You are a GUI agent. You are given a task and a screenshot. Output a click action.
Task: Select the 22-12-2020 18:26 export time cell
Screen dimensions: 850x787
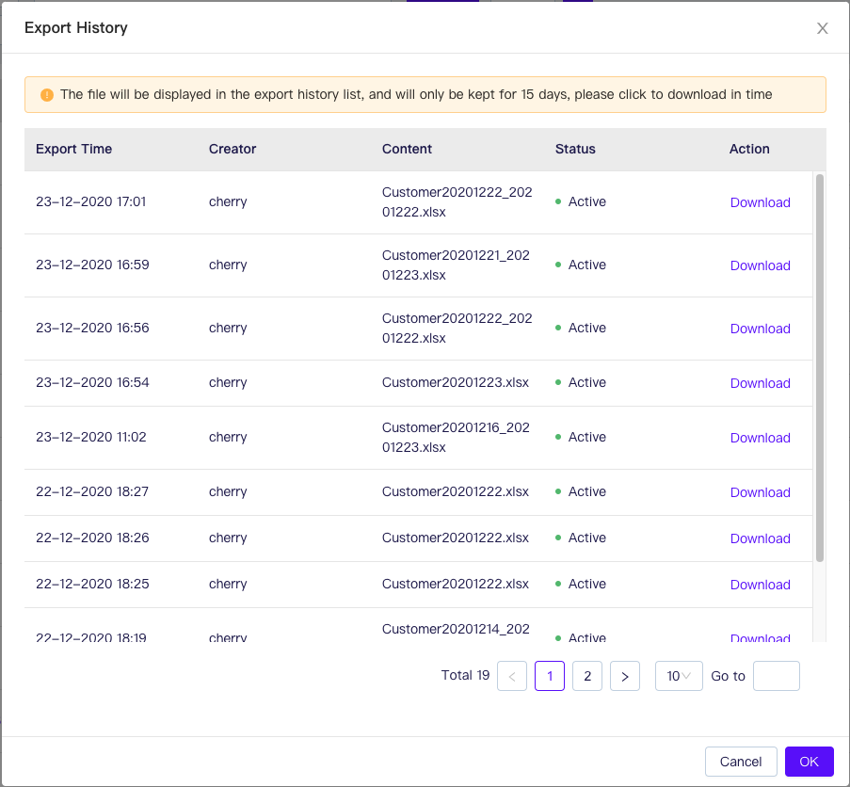pyautogui.click(x=92, y=538)
